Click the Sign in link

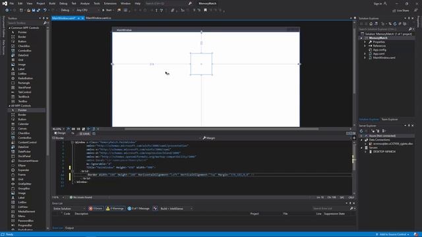coord(378,3)
